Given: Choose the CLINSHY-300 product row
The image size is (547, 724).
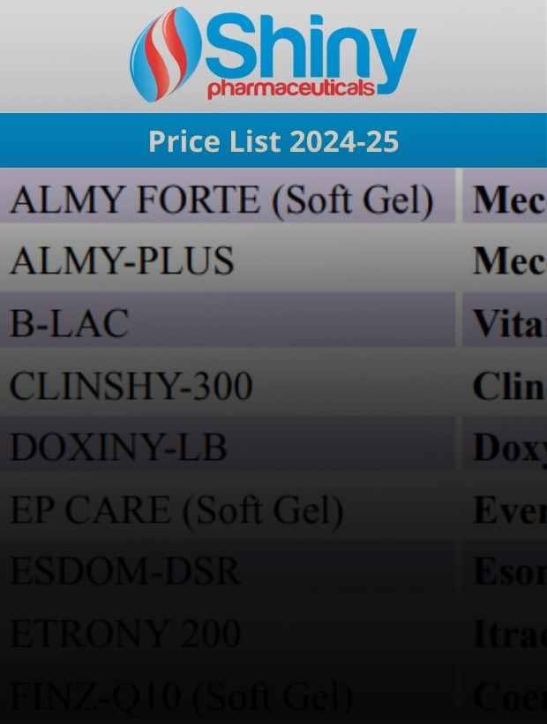Looking at the screenshot, I should pos(228,386).
